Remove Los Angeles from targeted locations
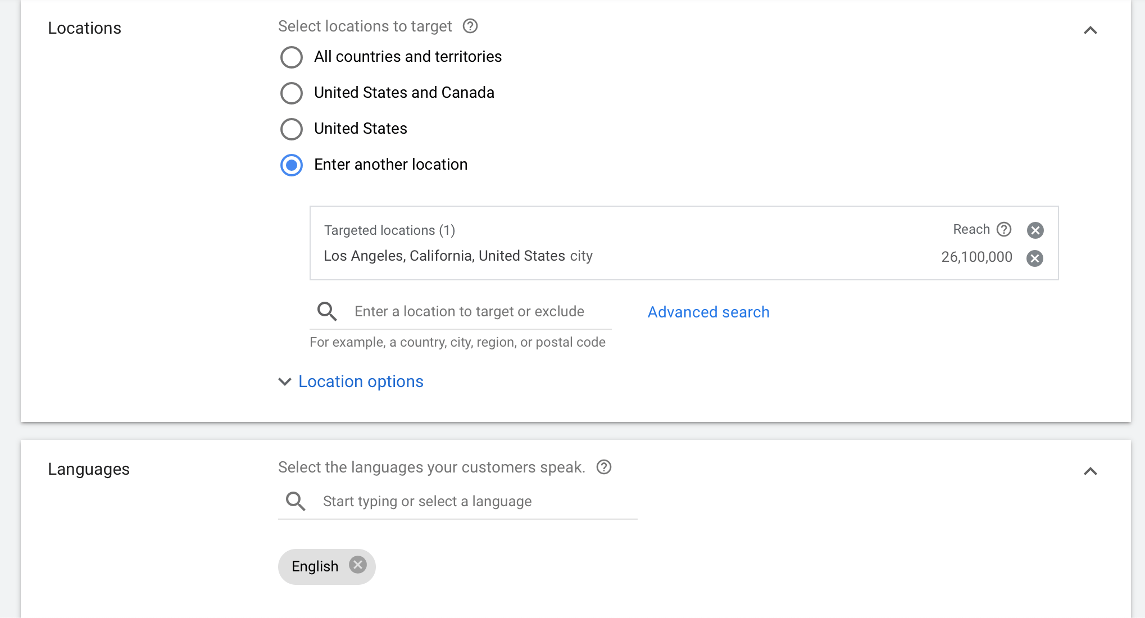Screen dimensions: 1145x618 tap(1035, 258)
